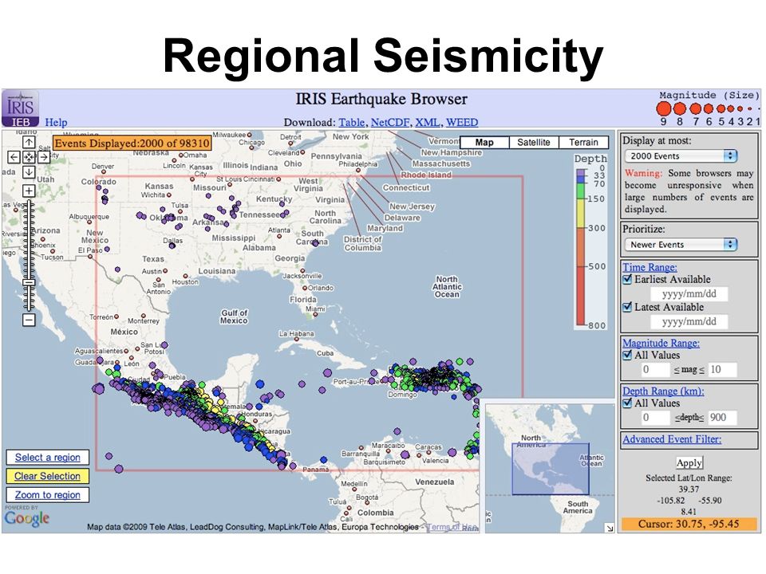
Task: Click the Google logo
Action: [x=27, y=518]
